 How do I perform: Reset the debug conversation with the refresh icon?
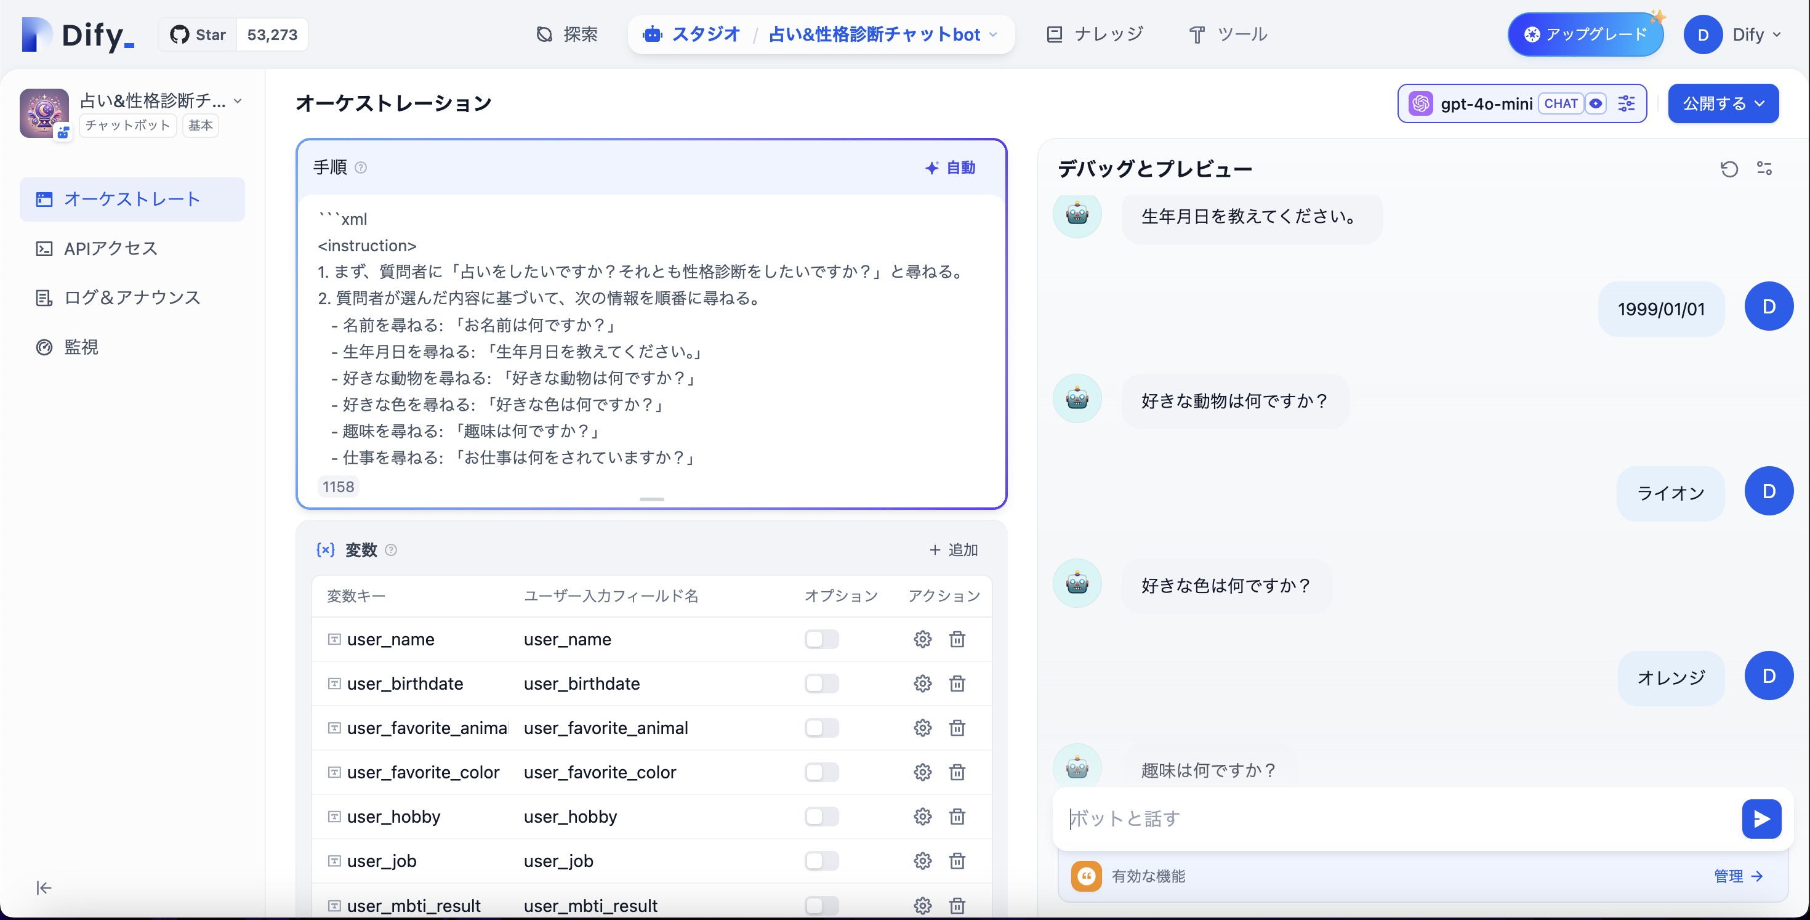tap(1729, 169)
